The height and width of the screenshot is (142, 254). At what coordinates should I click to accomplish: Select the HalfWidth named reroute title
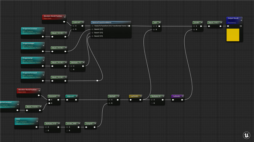tap(134, 96)
